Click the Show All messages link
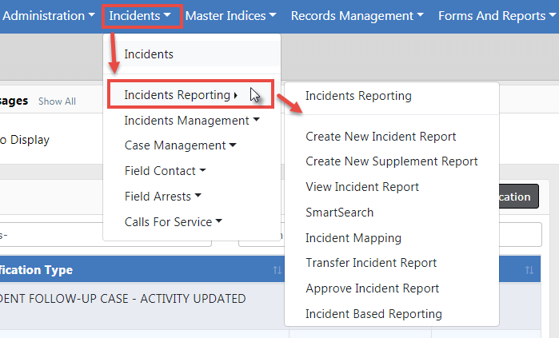This screenshot has height=338, width=559. (57, 101)
